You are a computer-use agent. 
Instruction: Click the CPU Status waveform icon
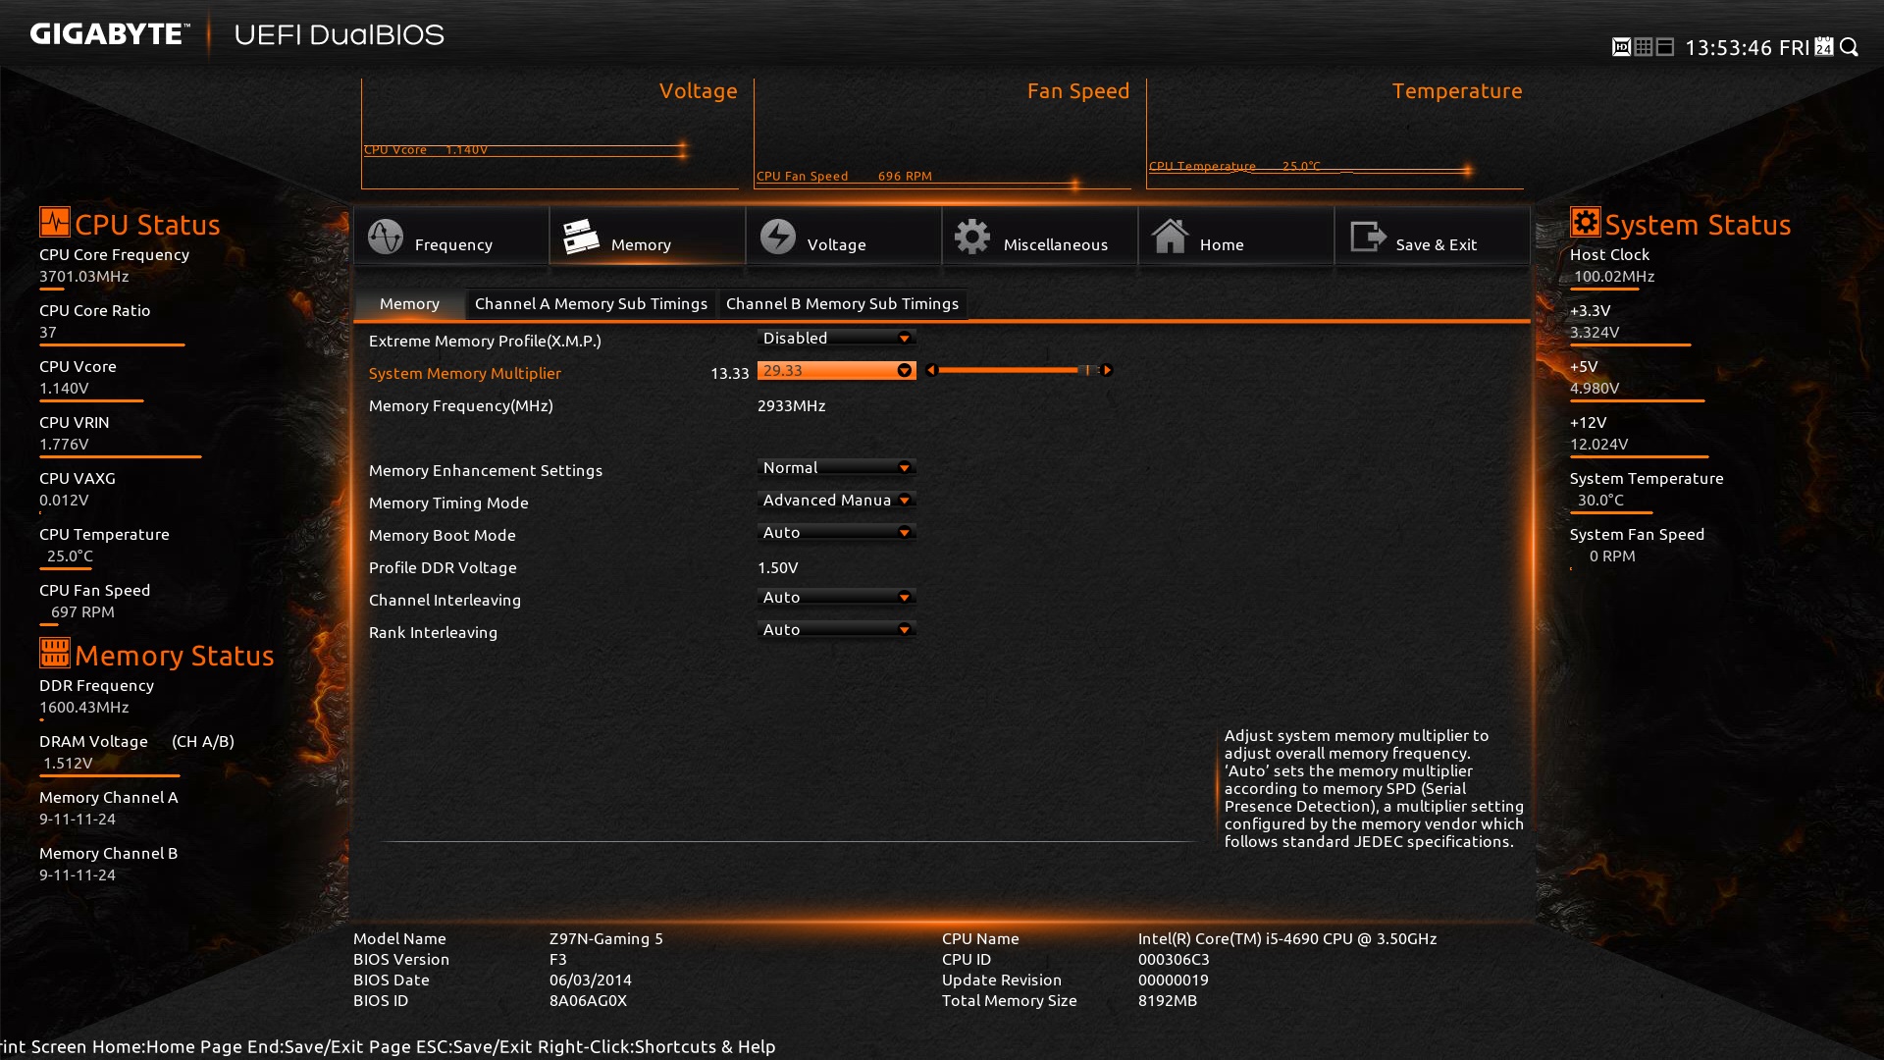coord(55,222)
